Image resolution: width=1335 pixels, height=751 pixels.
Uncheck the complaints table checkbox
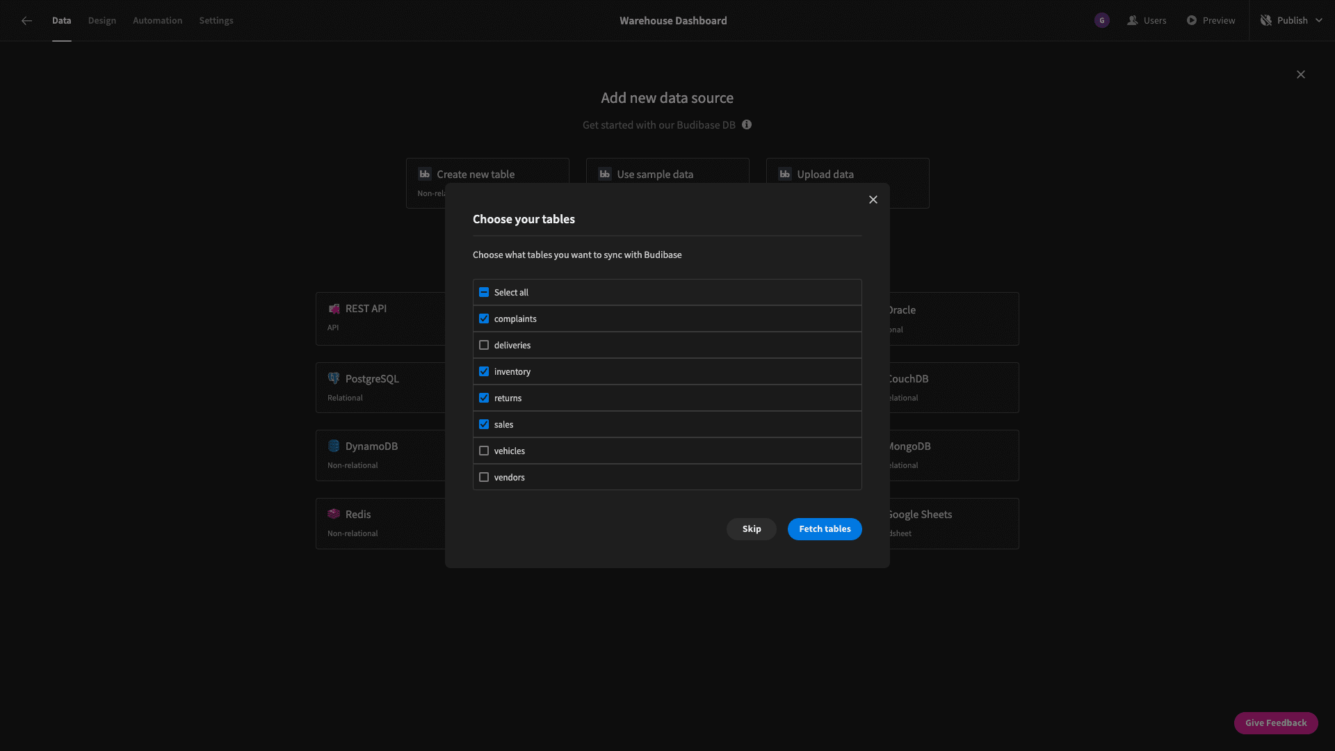click(484, 318)
